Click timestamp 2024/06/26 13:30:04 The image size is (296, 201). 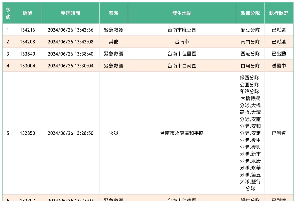pyautogui.click(x=70, y=66)
